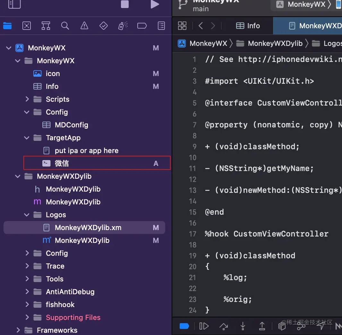Collapse the MonkeyWX project root
342x335 pixels.
pos(9,48)
